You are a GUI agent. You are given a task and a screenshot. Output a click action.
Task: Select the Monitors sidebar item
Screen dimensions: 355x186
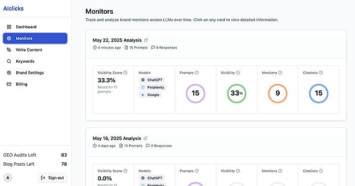click(x=35, y=38)
